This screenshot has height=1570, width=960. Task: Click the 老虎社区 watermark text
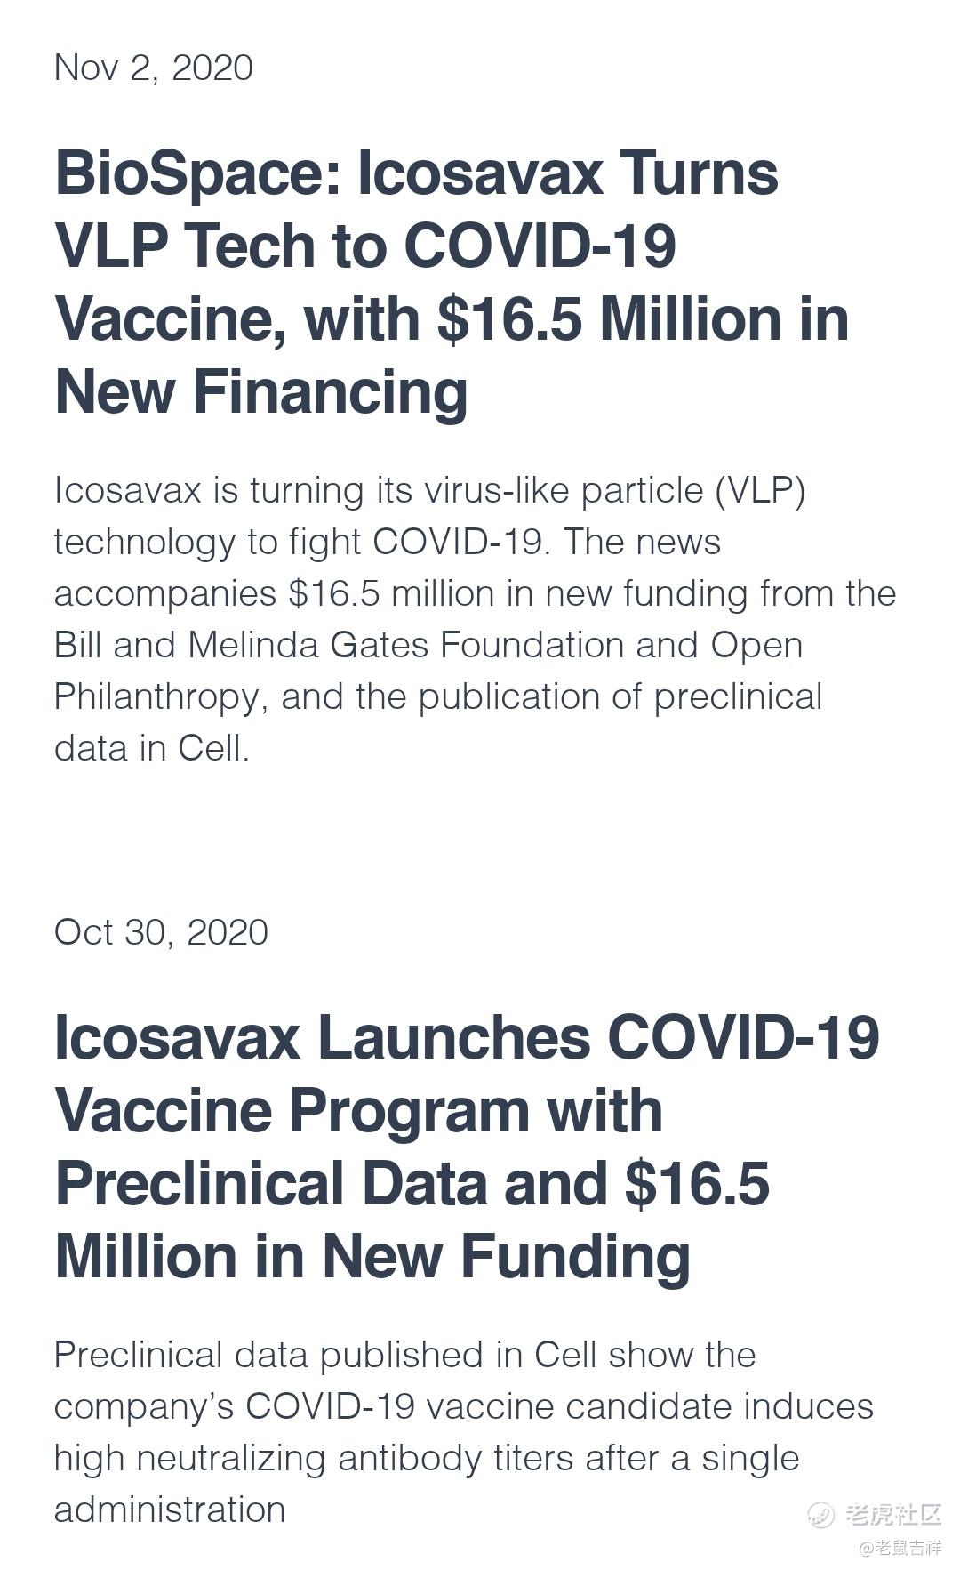892,1514
